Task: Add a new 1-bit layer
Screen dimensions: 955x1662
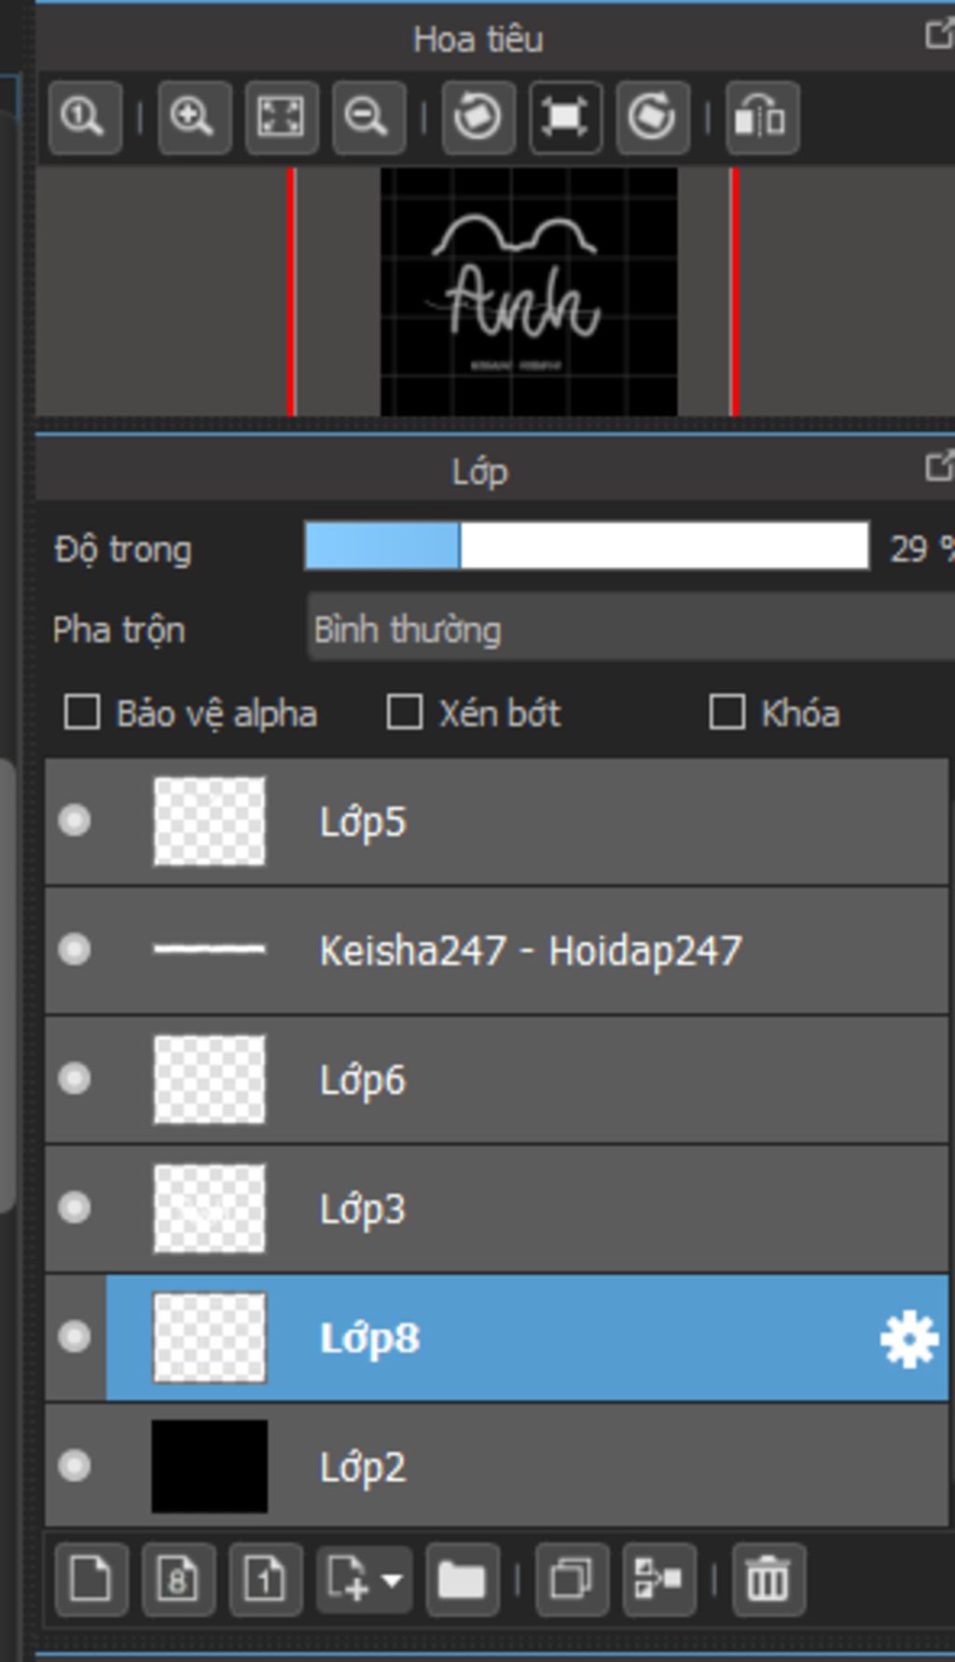Action: [x=266, y=1579]
